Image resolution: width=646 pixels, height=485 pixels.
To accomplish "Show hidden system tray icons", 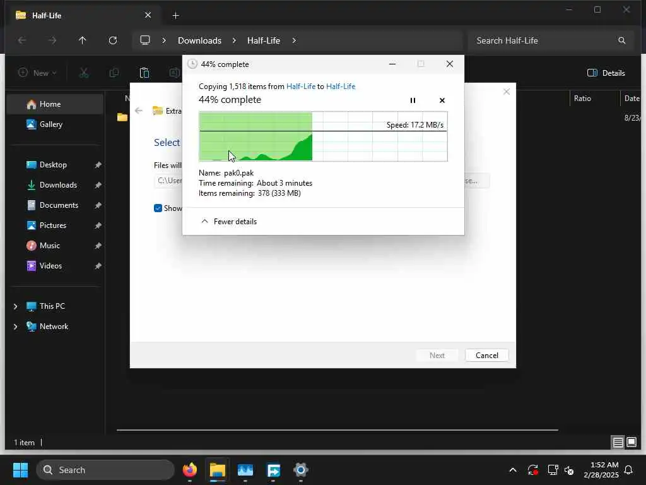I will click(513, 470).
